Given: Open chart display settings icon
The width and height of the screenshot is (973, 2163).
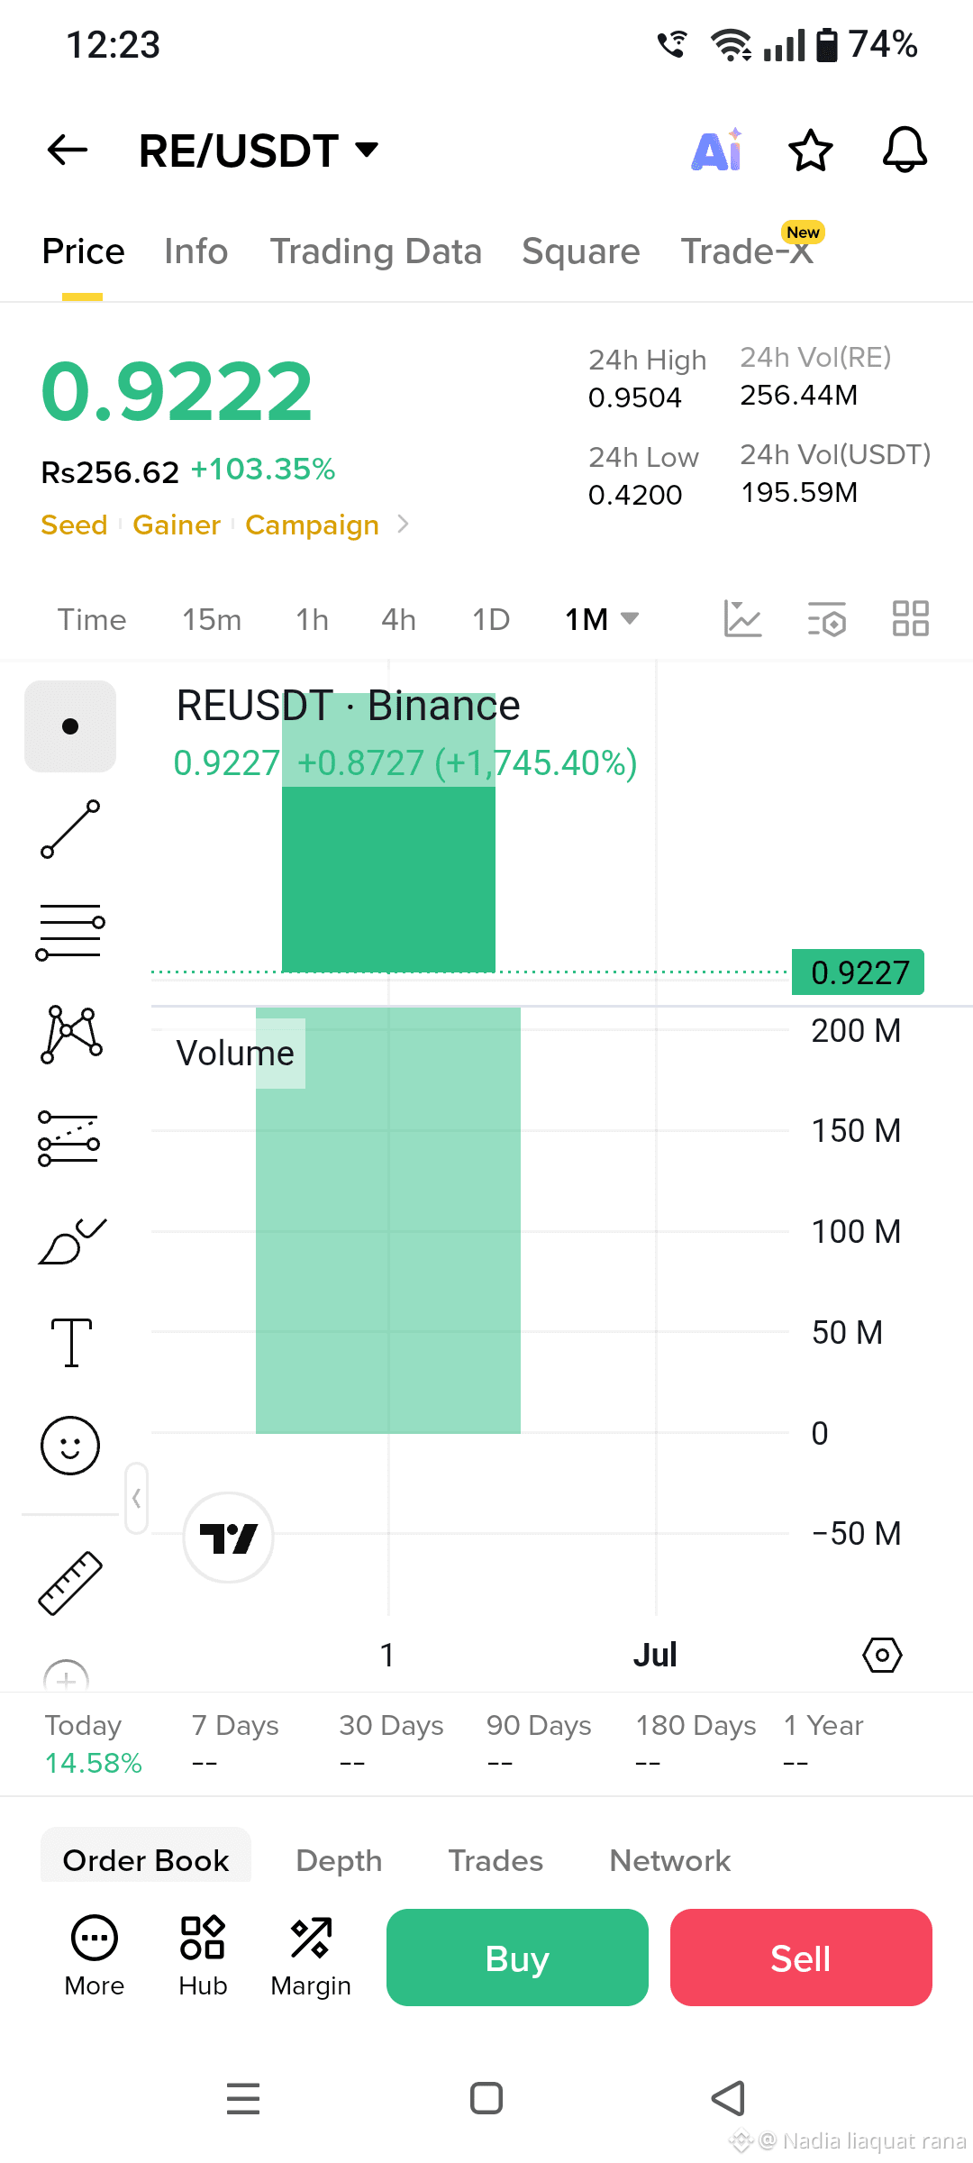Looking at the screenshot, I should click(x=826, y=619).
